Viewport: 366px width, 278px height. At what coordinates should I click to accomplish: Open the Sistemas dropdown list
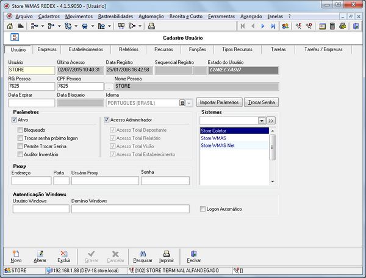coord(262,121)
